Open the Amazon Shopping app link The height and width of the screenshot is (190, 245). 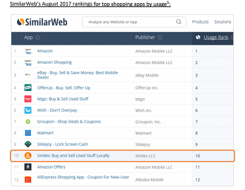54,62
